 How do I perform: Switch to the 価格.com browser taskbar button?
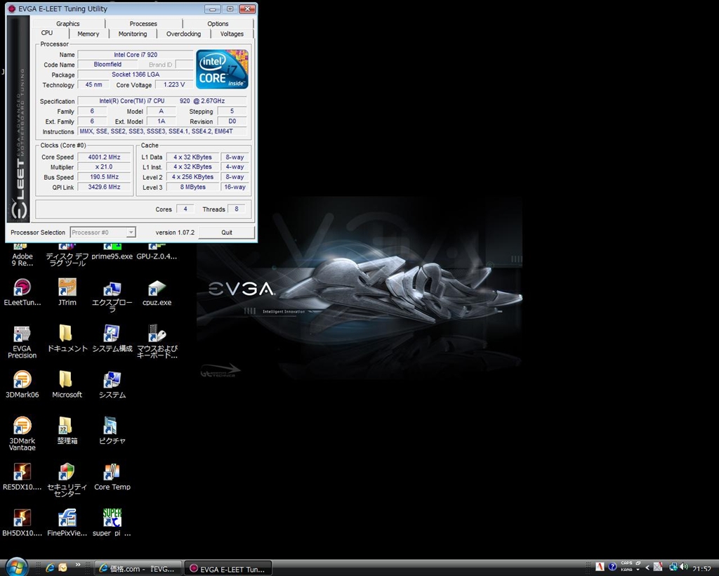coord(138,568)
